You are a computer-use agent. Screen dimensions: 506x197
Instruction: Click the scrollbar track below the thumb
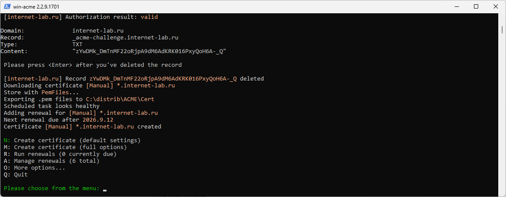502,113
